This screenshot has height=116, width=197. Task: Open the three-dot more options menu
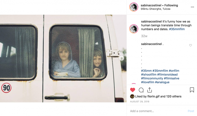tap(192, 7)
